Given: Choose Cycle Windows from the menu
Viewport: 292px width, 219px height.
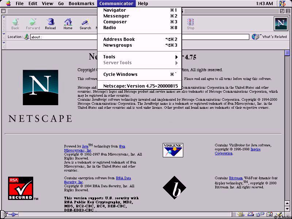Looking at the screenshot, I should [139, 74].
